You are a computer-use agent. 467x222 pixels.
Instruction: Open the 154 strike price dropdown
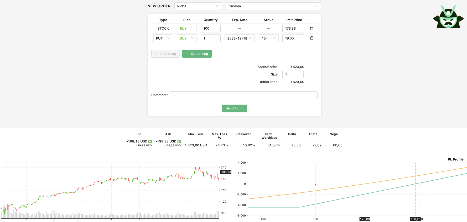(268, 38)
